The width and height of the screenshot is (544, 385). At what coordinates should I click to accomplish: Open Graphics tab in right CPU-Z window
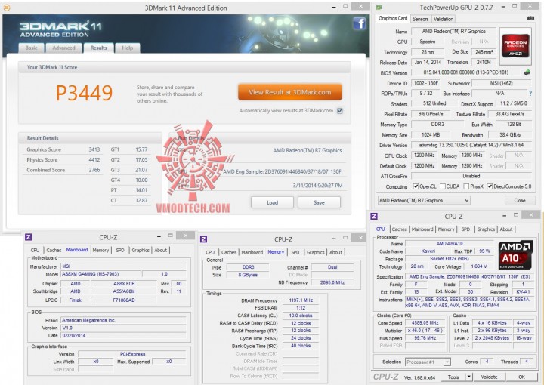(x=486, y=229)
